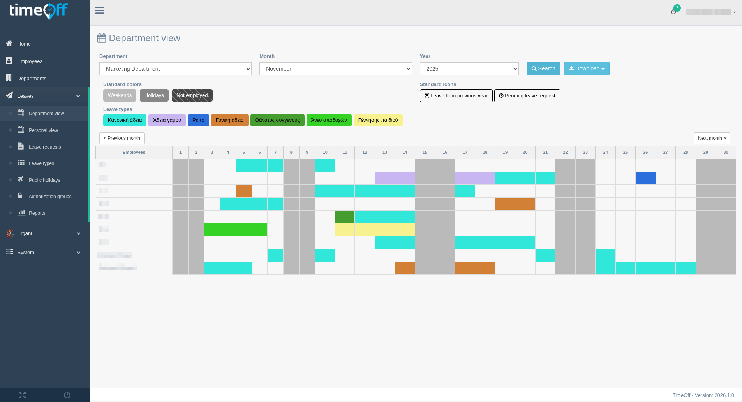The width and height of the screenshot is (742, 402).
Task: Select the Public holidays sidebar icon
Action: click(x=20, y=179)
